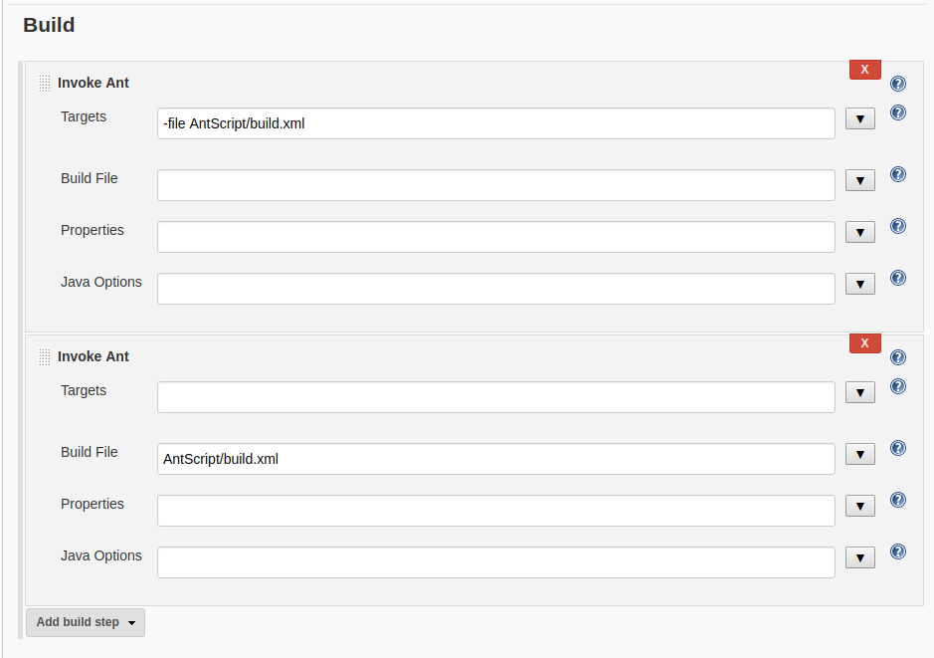The width and height of the screenshot is (934, 658).
Task: Focus the second Build File input field
Action: pyautogui.click(x=496, y=459)
